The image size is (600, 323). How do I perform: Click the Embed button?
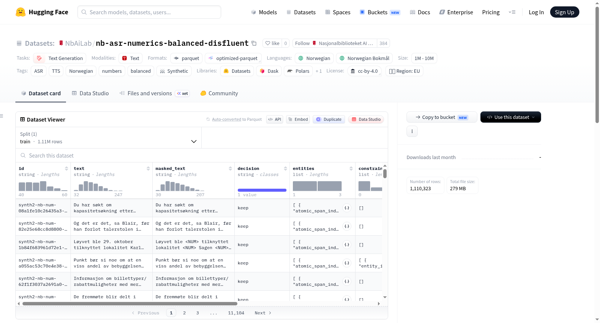pos(298,119)
